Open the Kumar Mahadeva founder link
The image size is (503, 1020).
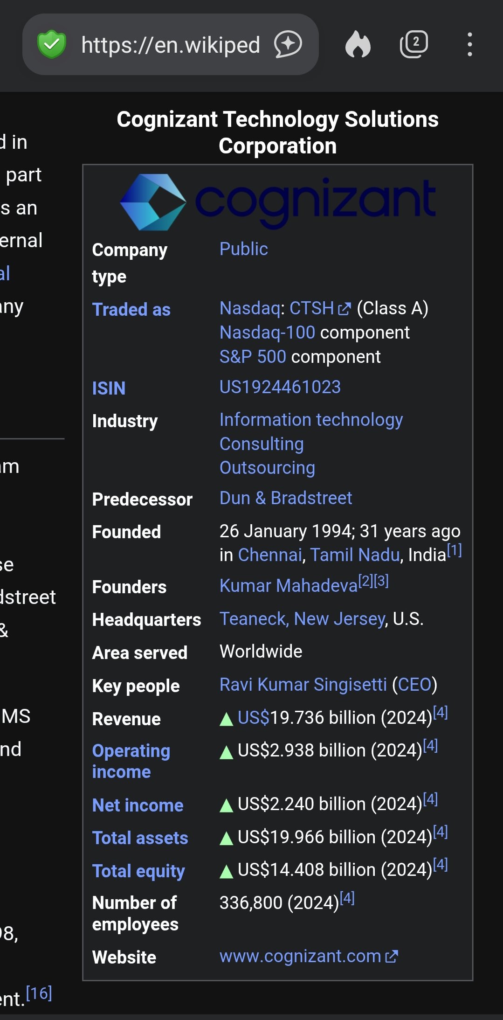coord(288,586)
